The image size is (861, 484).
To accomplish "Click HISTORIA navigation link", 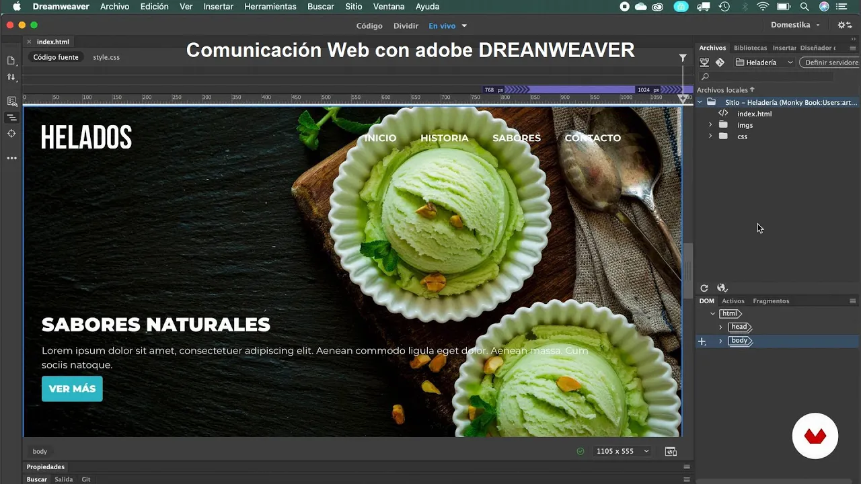I will pyautogui.click(x=444, y=138).
